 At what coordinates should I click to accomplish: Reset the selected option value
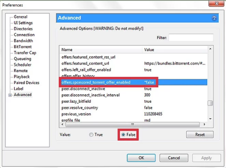[x=200, y=135]
